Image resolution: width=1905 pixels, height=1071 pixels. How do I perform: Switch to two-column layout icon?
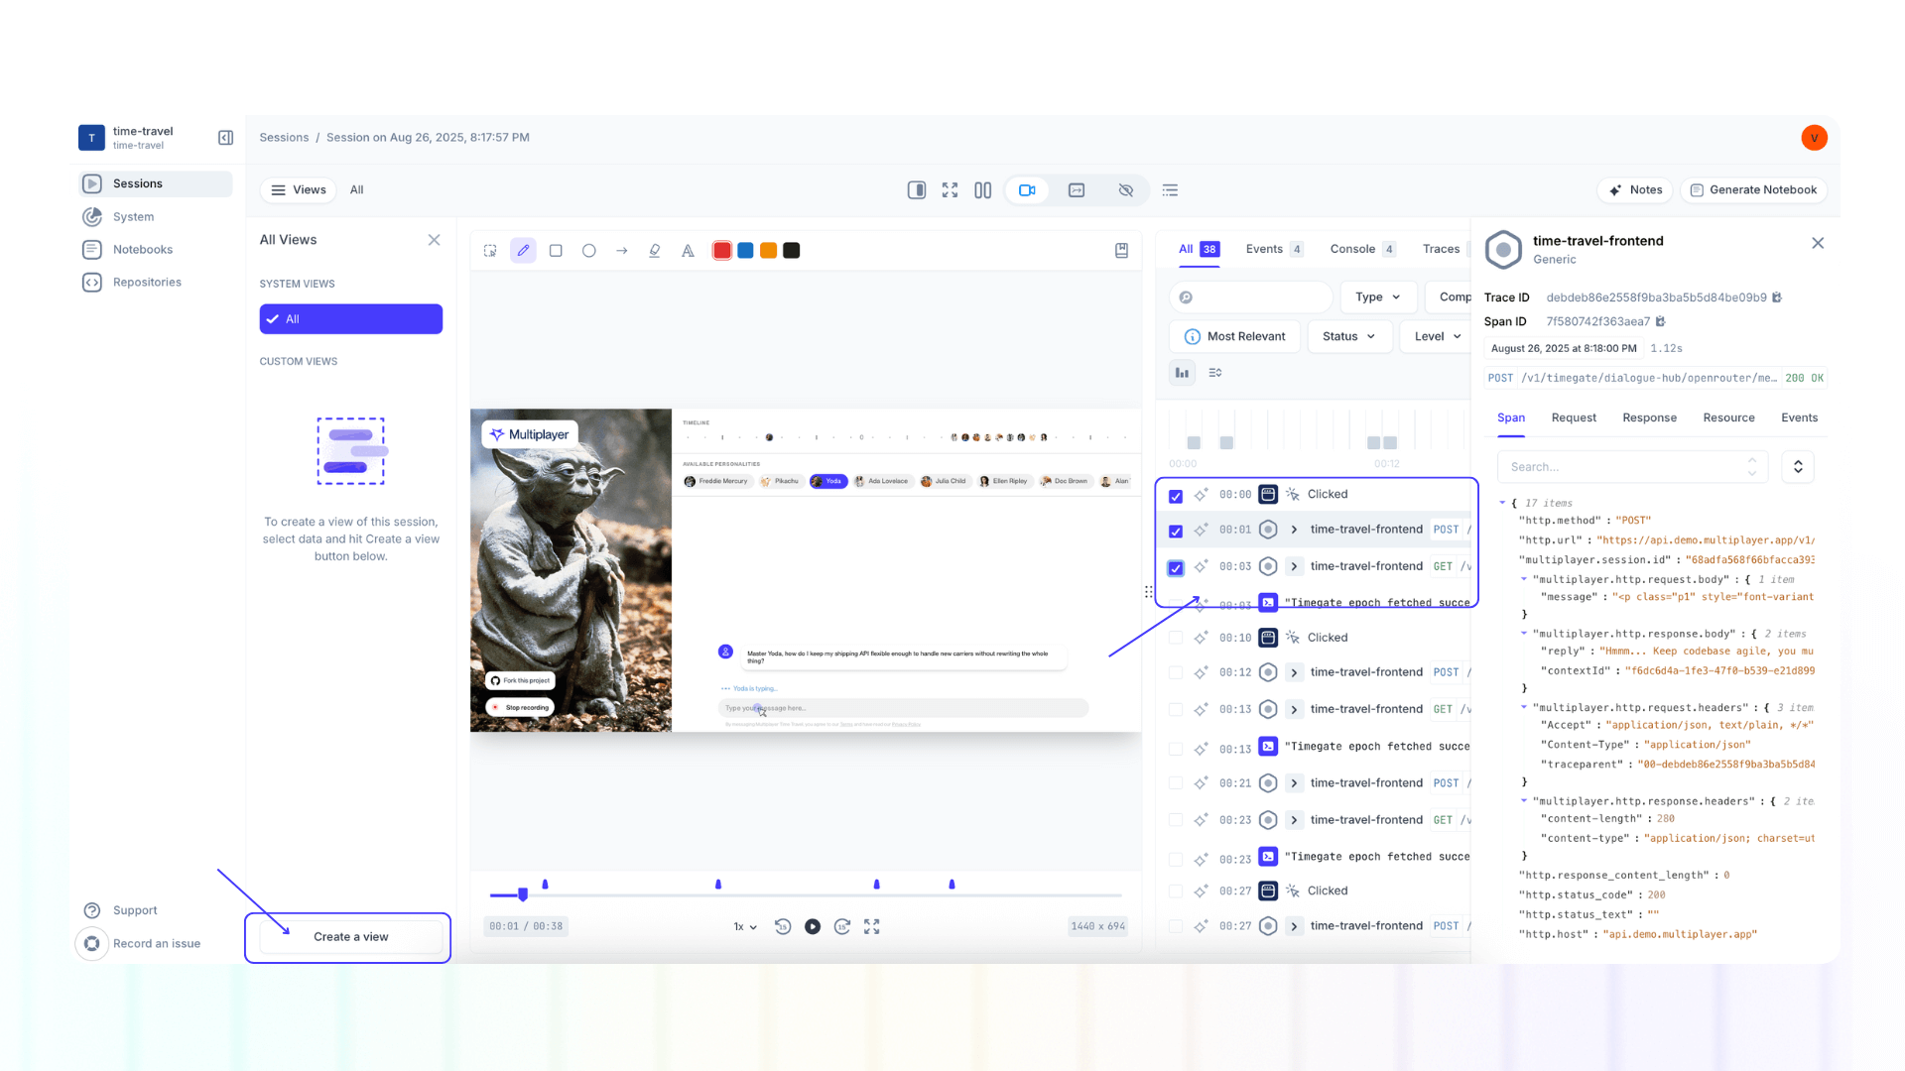coord(982,190)
